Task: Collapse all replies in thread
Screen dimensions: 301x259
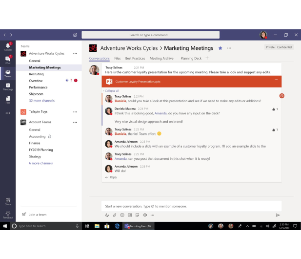Action: (111, 91)
